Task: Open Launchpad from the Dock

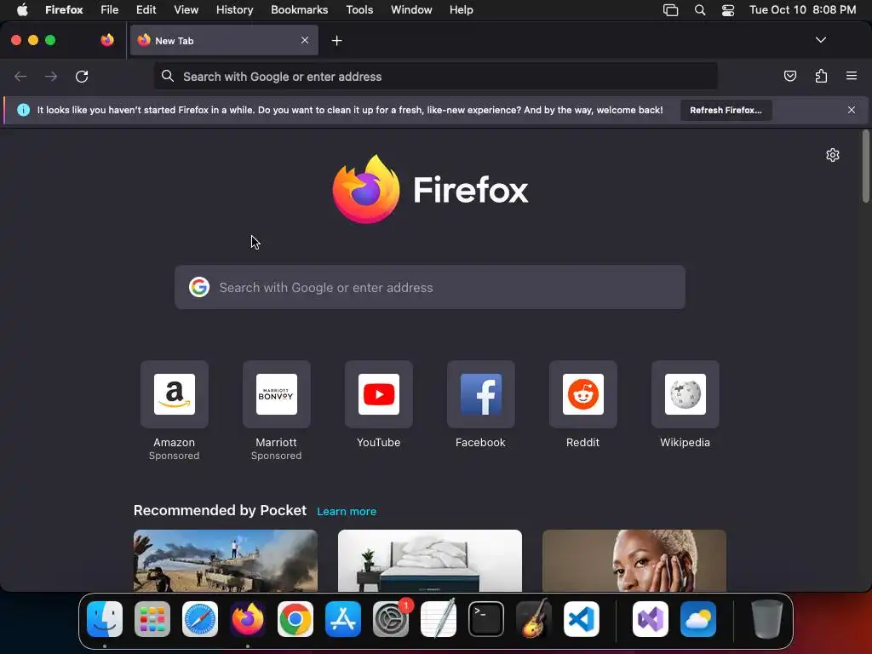Action: [152, 619]
